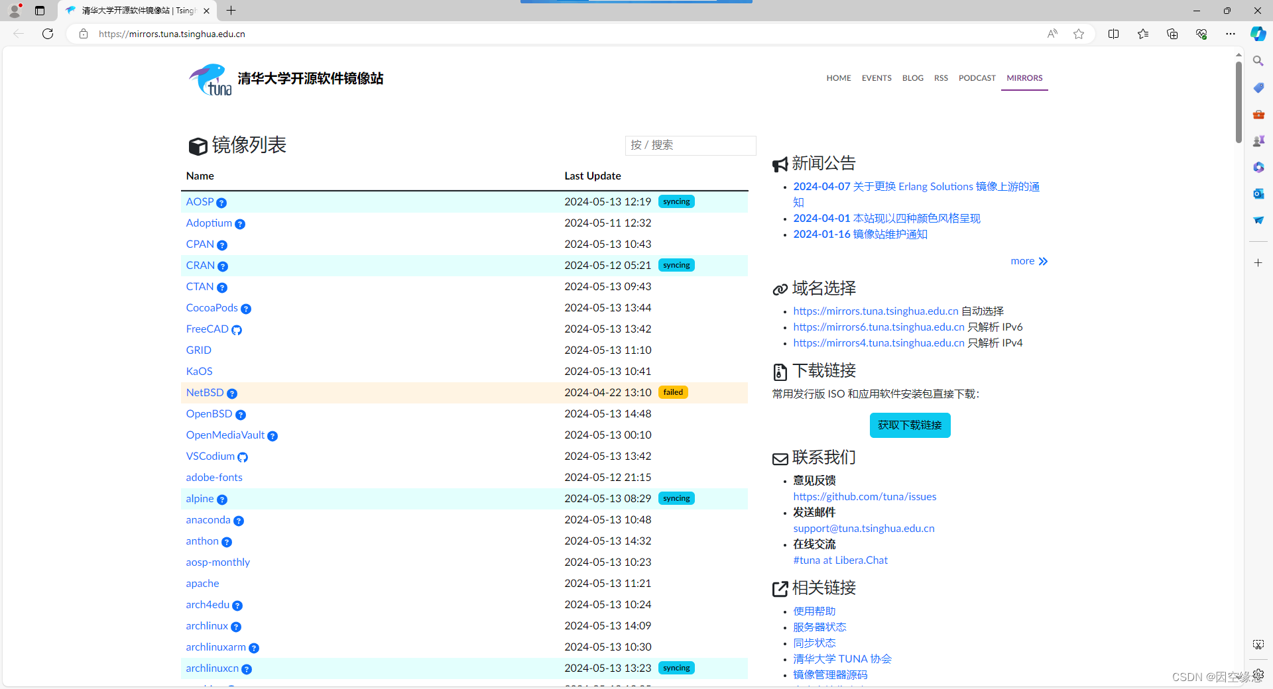This screenshot has width=1273, height=689.
Task: Open the RSS nav item
Action: (x=941, y=78)
